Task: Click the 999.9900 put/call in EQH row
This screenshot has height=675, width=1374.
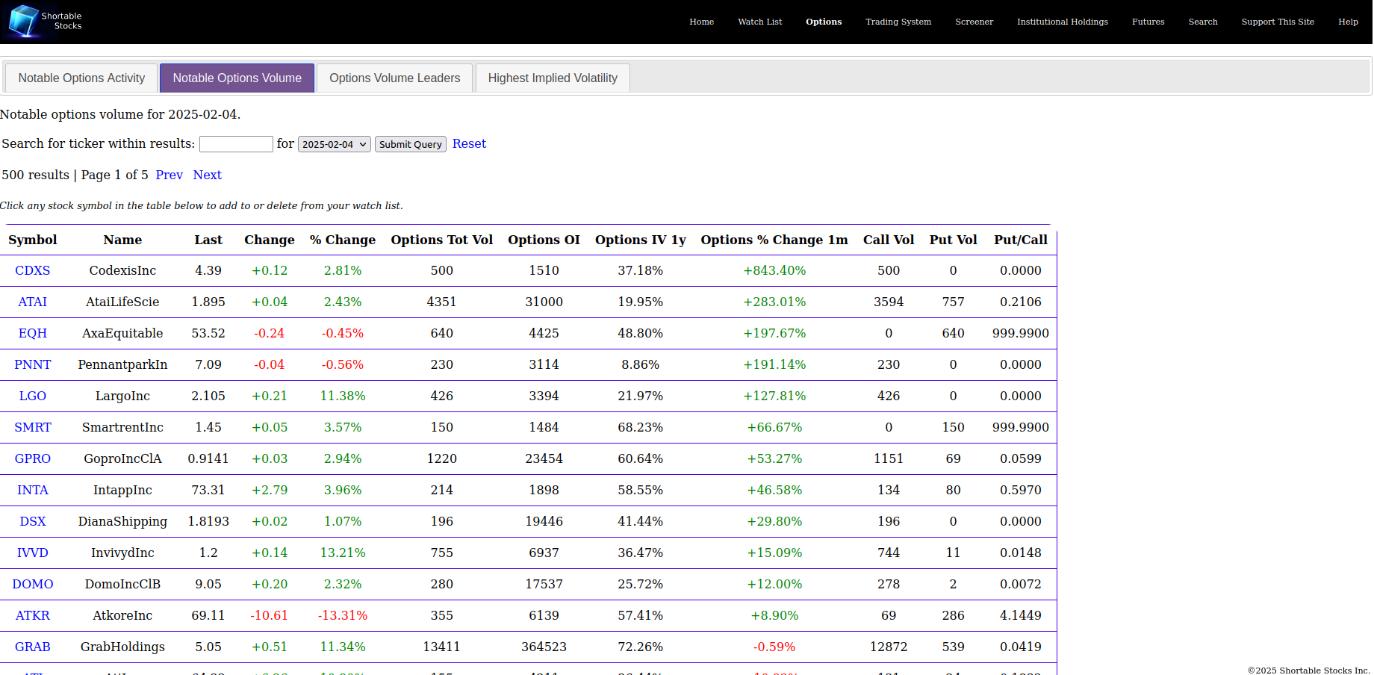Action: click(1020, 333)
